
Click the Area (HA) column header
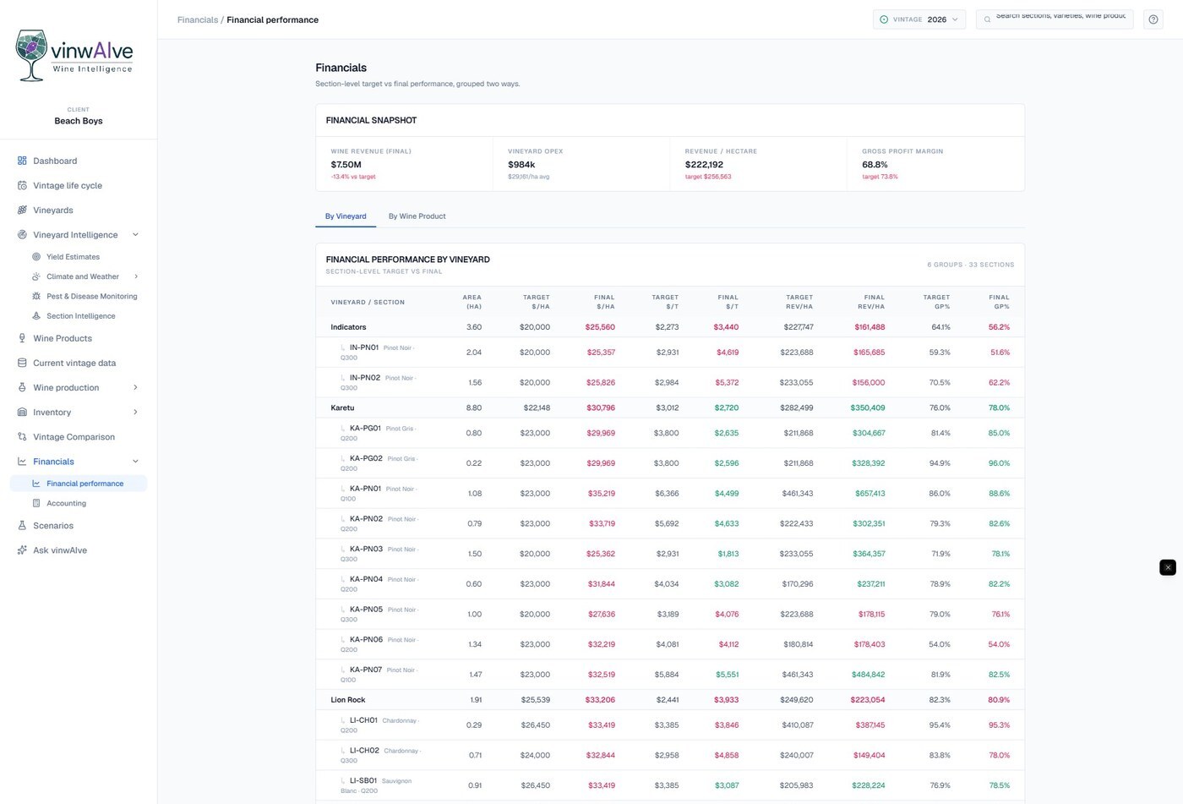click(472, 302)
